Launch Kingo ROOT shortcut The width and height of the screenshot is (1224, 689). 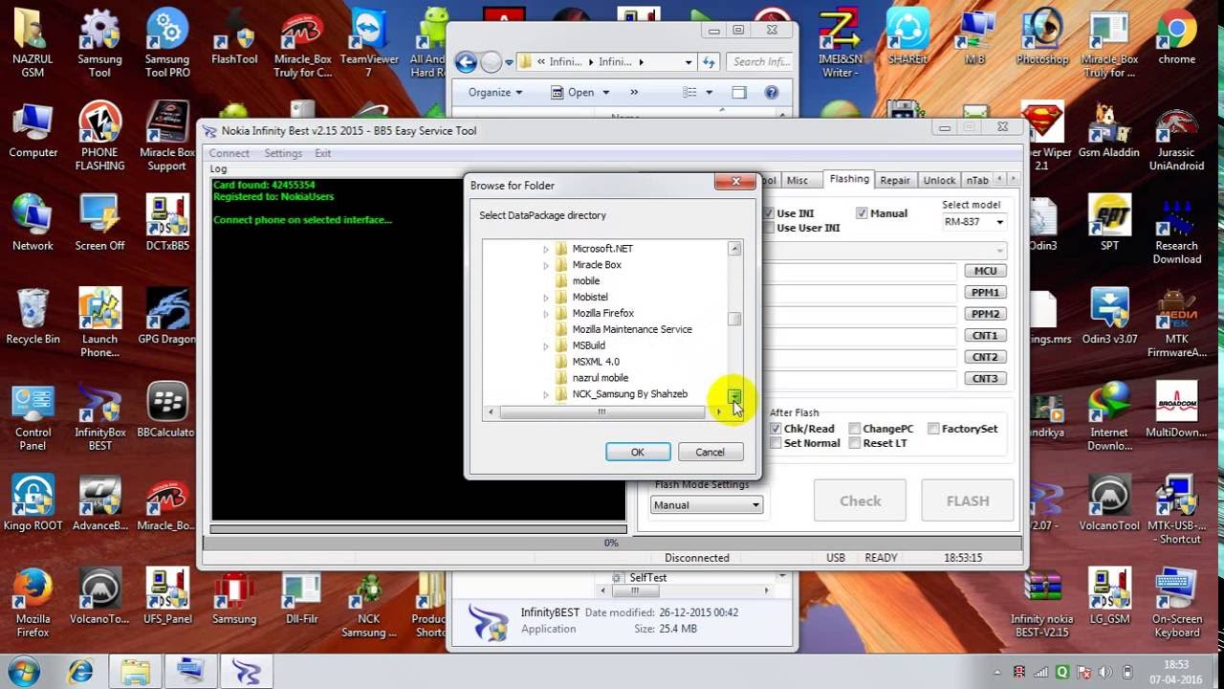point(33,503)
